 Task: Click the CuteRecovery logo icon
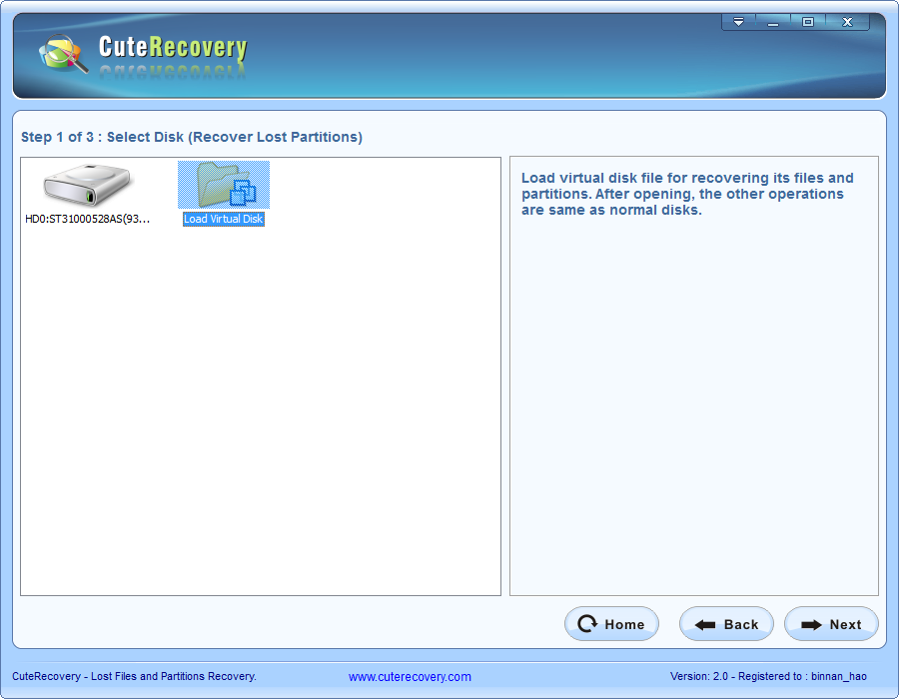[x=63, y=53]
